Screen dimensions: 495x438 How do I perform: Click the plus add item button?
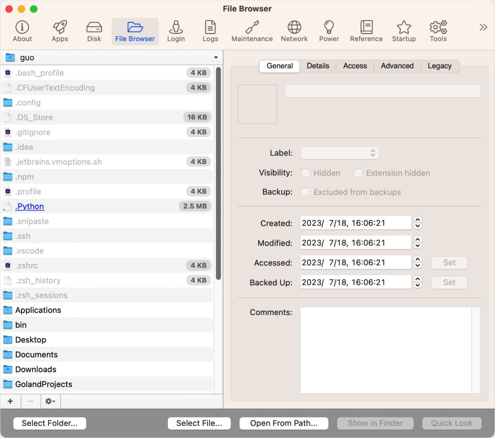tap(10, 401)
